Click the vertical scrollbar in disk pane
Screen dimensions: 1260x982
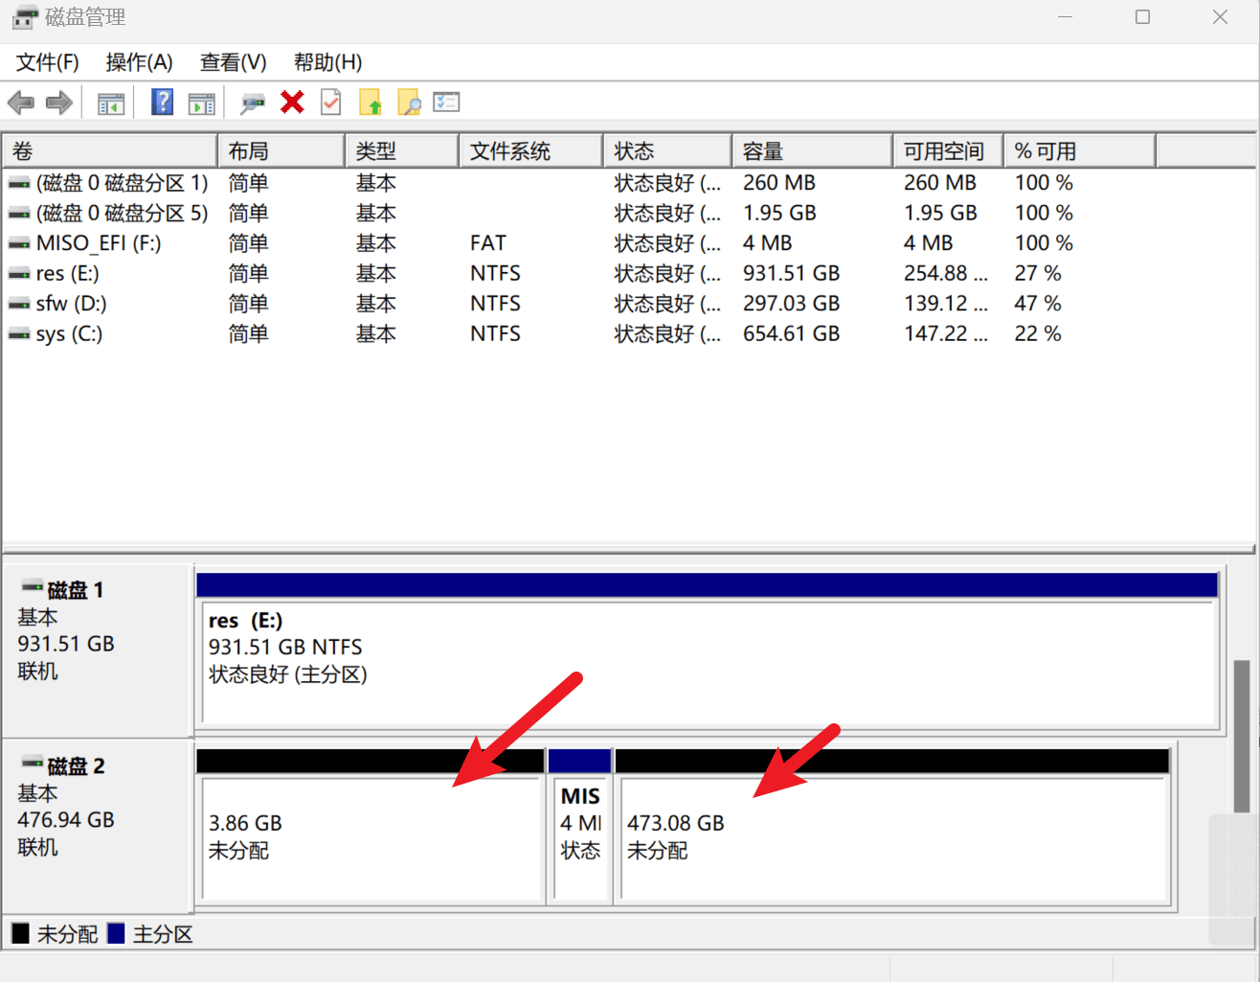coord(1242,736)
